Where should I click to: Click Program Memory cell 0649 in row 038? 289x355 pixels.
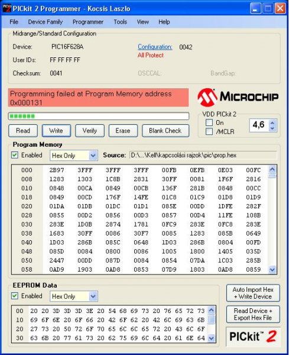coord(254,234)
